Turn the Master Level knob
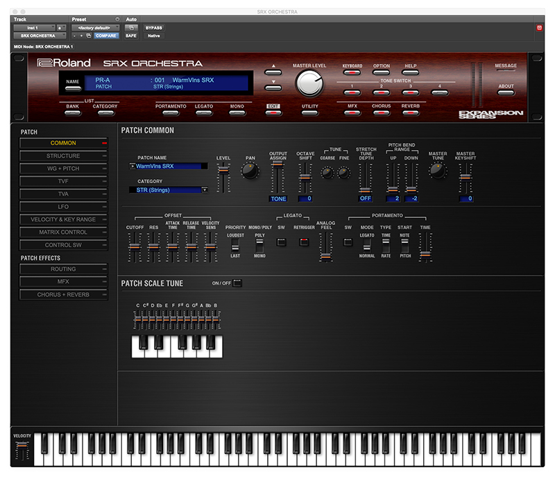The height and width of the screenshot is (479, 555). pyautogui.click(x=309, y=83)
